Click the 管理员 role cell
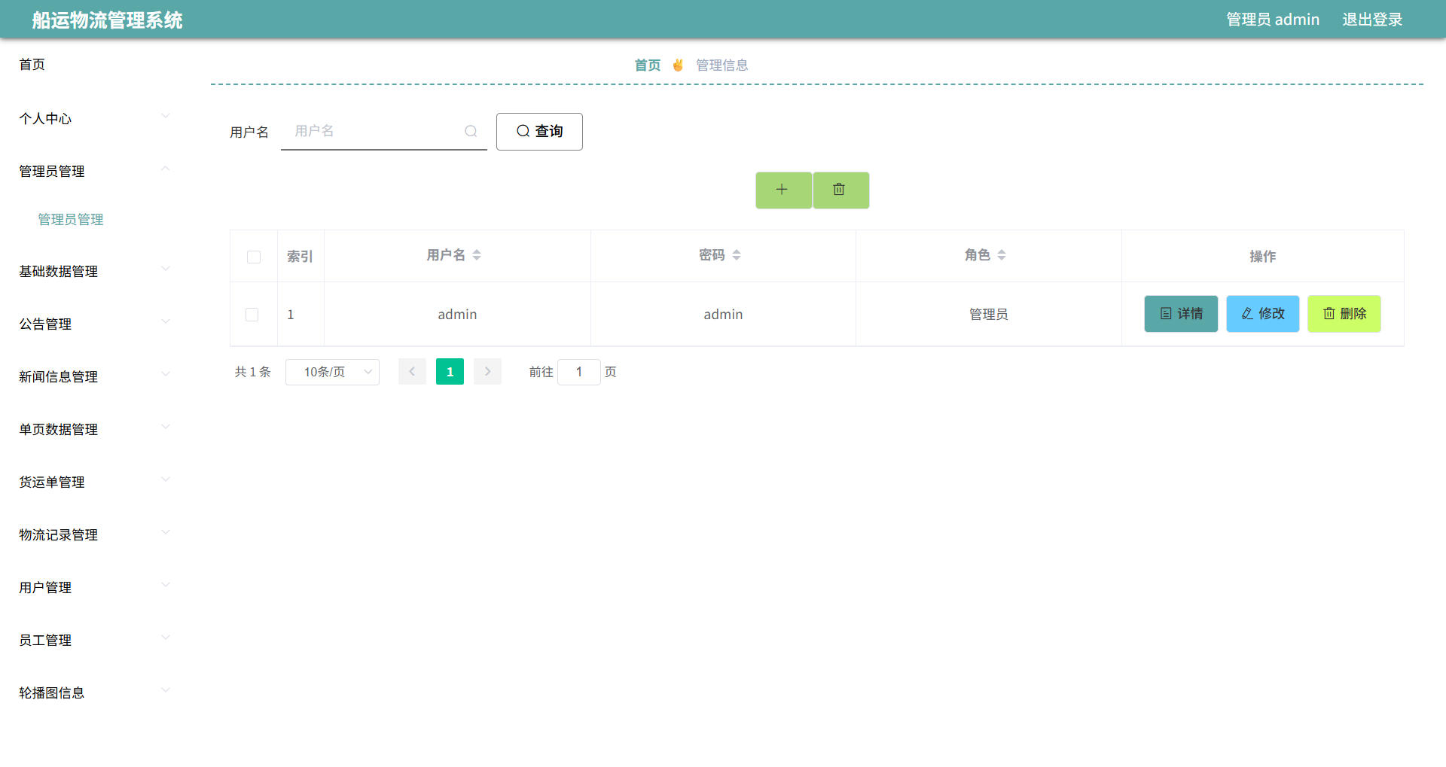 tap(988, 315)
